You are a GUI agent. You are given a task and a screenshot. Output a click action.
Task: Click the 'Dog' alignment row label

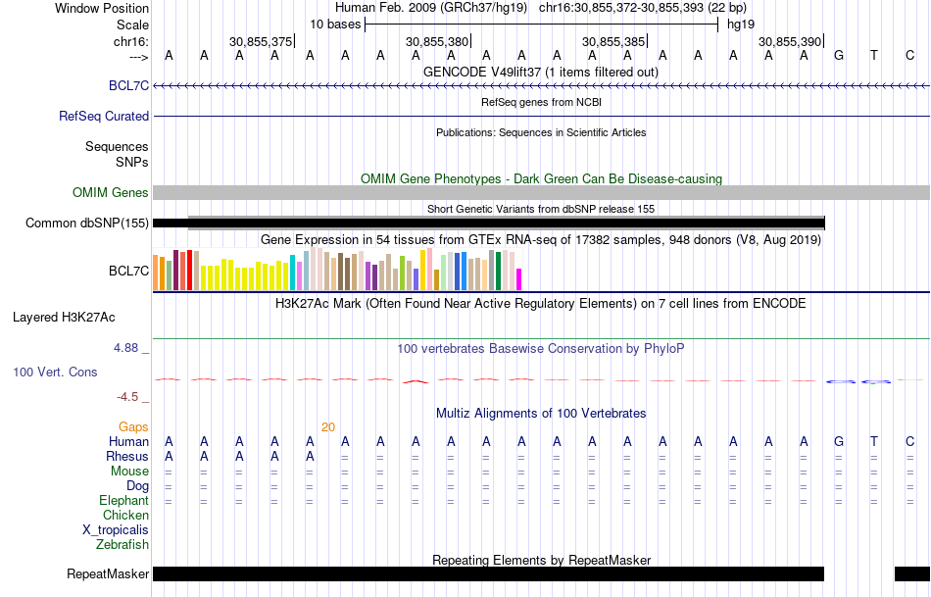point(137,486)
